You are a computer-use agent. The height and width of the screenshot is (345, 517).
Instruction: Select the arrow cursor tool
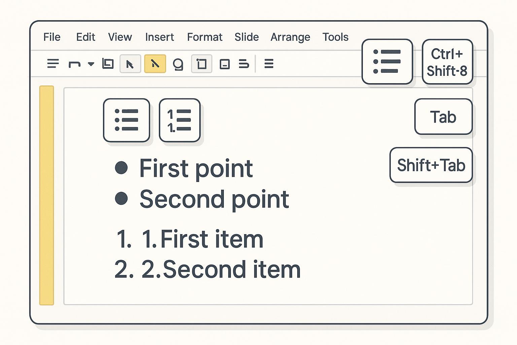[x=130, y=64]
